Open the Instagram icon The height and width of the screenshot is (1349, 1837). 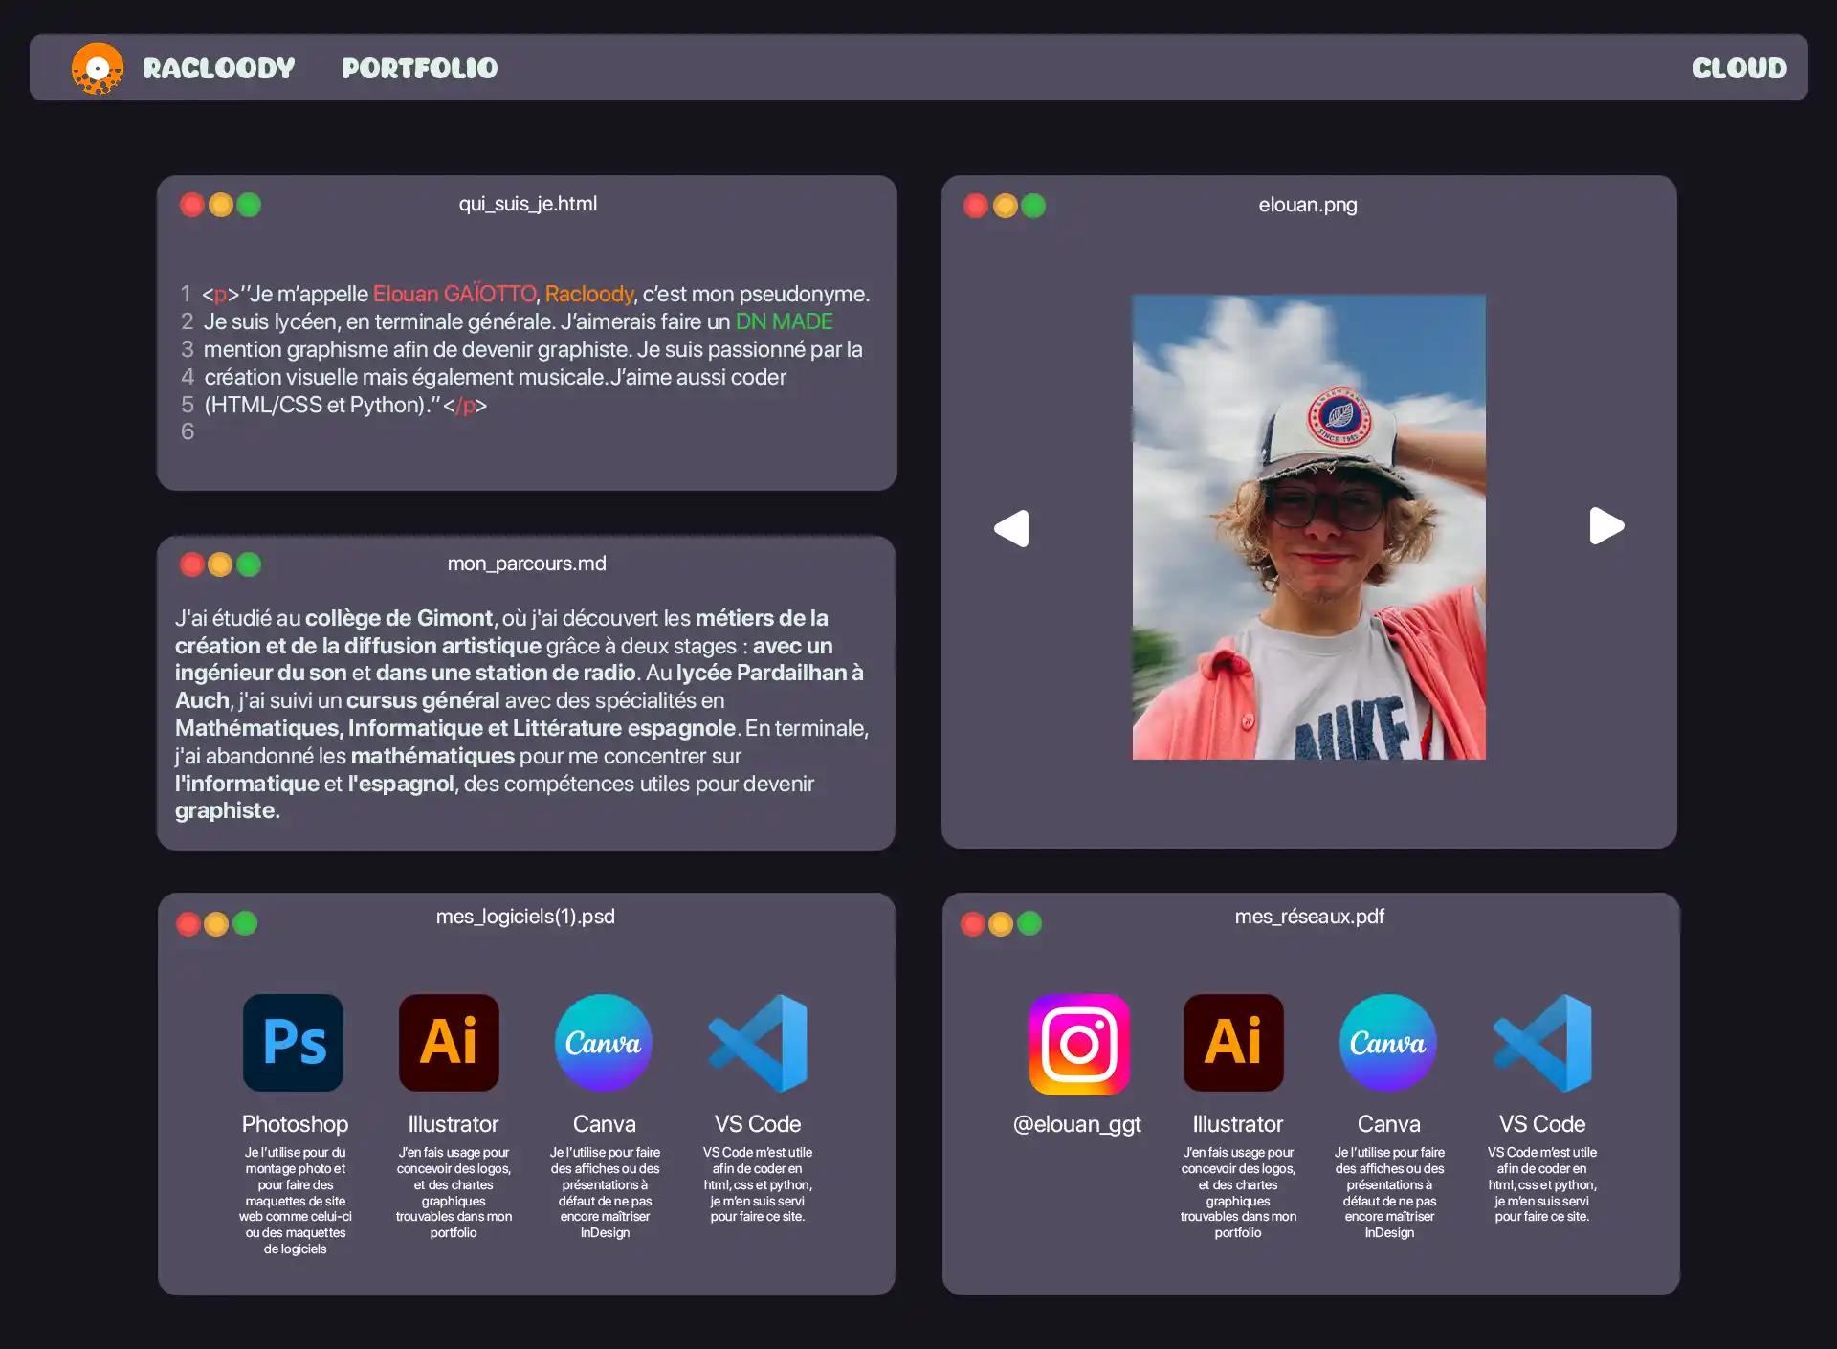click(1079, 1044)
